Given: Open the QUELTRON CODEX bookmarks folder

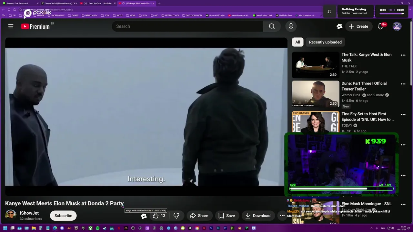Looking at the screenshot, I should click(192, 15).
